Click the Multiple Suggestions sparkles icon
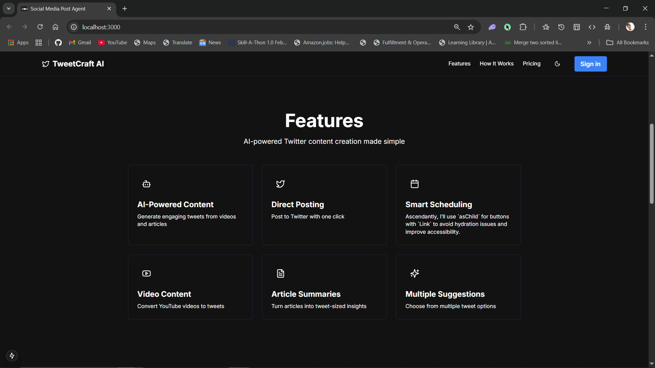The height and width of the screenshot is (368, 655). [x=414, y=274]
